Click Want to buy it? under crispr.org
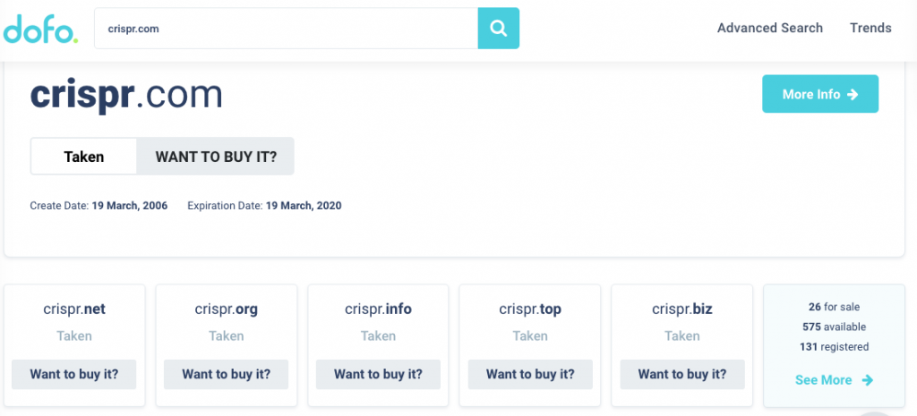Screen dimensions: 917x416 pos(227,374)
